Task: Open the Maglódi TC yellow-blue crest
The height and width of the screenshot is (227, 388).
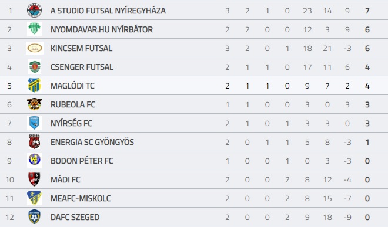Action: pyautogui.click(x=35, y=86)
